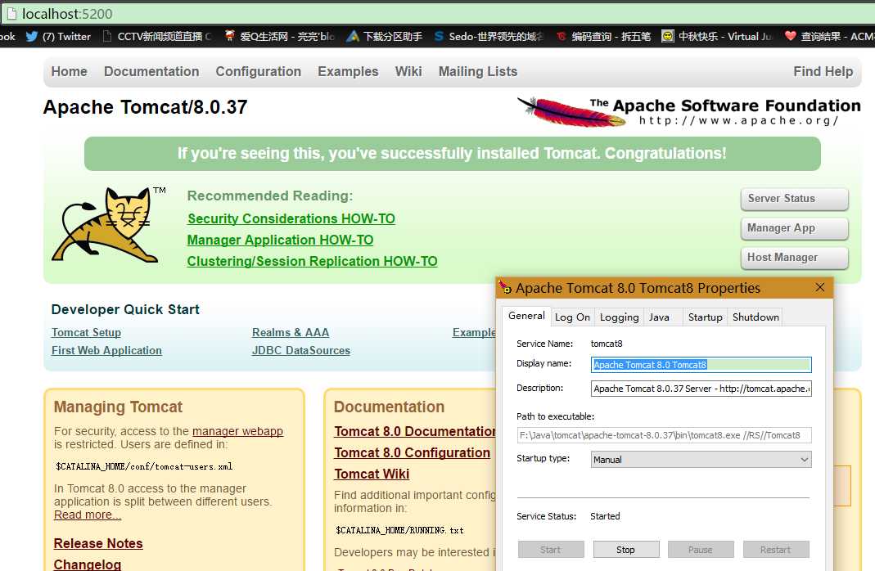
Task: Click Wiki in Tomcat navigation bar
Action: pyautogui.click(x=408, y=71)
